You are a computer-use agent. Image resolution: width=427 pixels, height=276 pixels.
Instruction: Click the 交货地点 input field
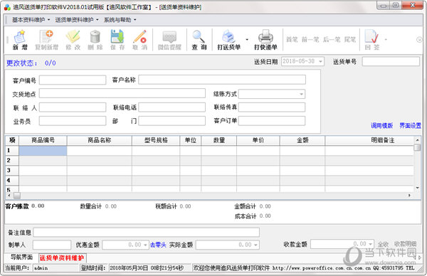coord(122,93)
